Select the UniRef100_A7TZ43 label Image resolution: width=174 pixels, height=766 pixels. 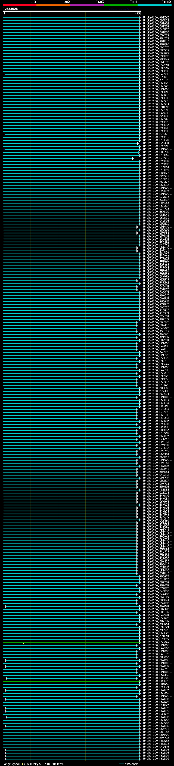tap(156, 439)
